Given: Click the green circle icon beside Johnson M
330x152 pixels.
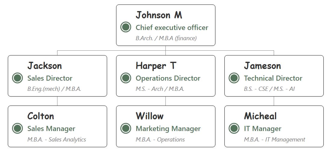Looking at the screenshot, I should 125,27.
